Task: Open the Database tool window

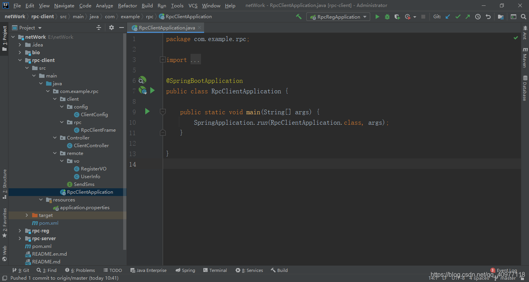Action: [x=525, y=88]
